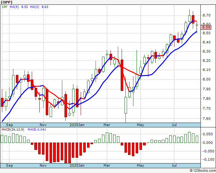Click the 7.90 price axis label
Image resolution: width=216 pixels, height=173 pixels.
(x=206, y=89)
